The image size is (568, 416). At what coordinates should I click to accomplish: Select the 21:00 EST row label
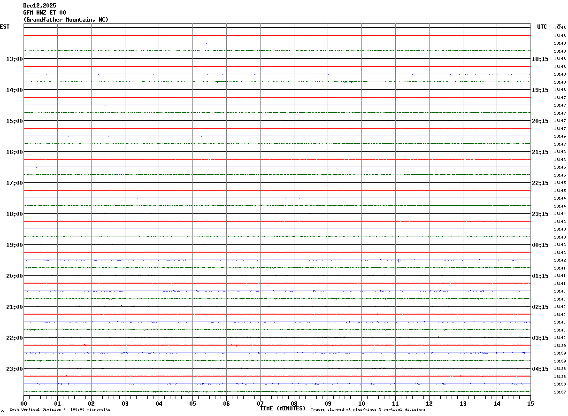[x=14, y=307]
